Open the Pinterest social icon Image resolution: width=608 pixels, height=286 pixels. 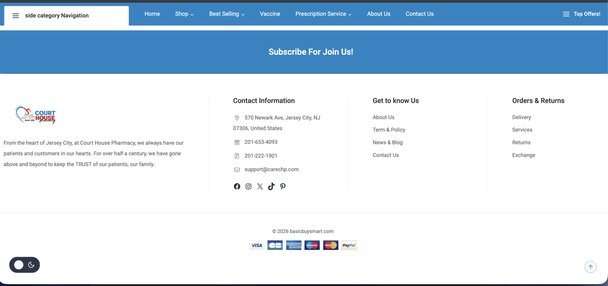[283, 186]
